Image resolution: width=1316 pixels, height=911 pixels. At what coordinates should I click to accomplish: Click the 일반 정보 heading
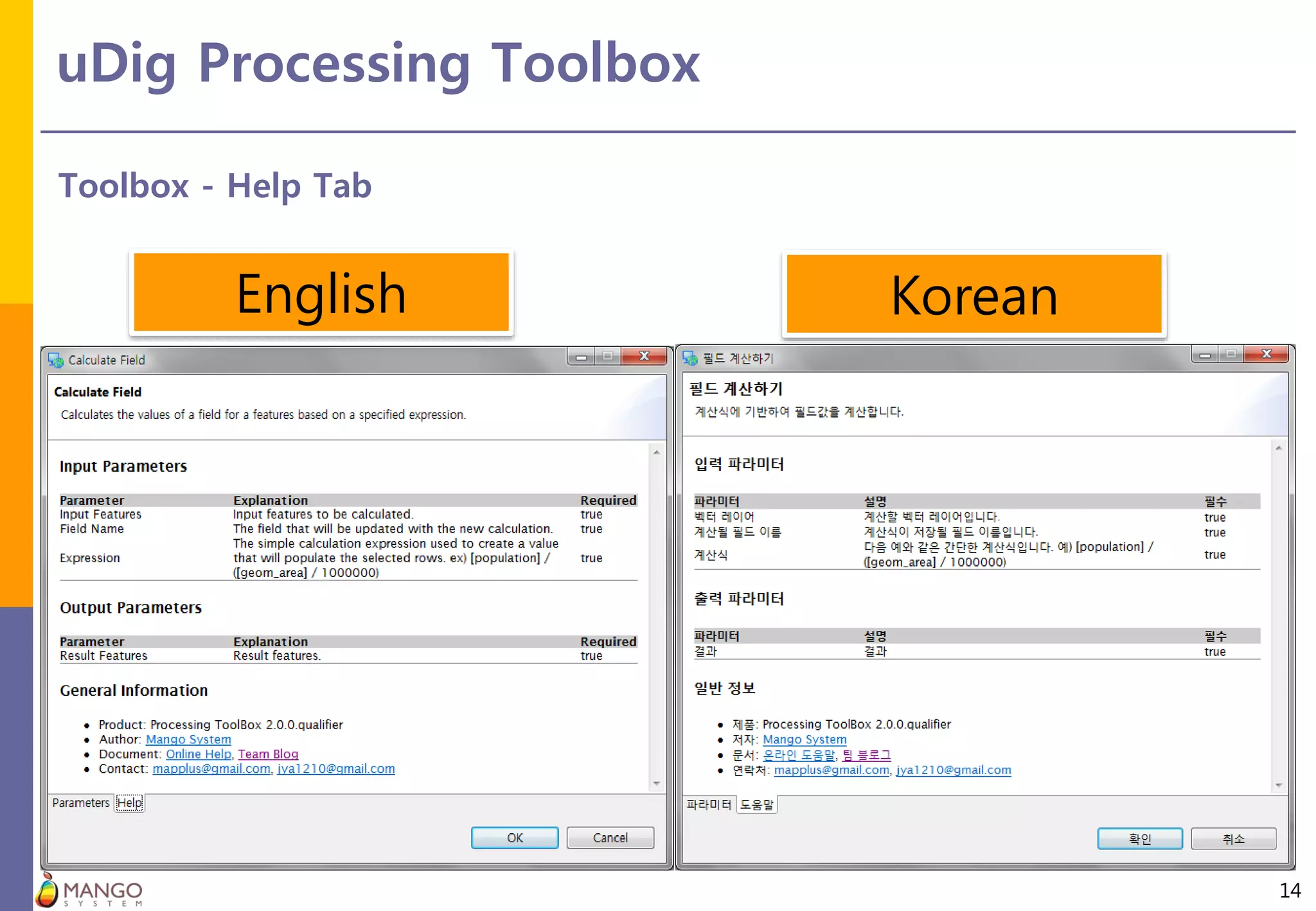click(x=725, y=688)
